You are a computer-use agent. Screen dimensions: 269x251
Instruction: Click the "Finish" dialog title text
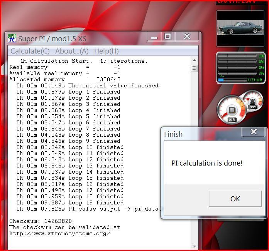(x=173, y=134)
